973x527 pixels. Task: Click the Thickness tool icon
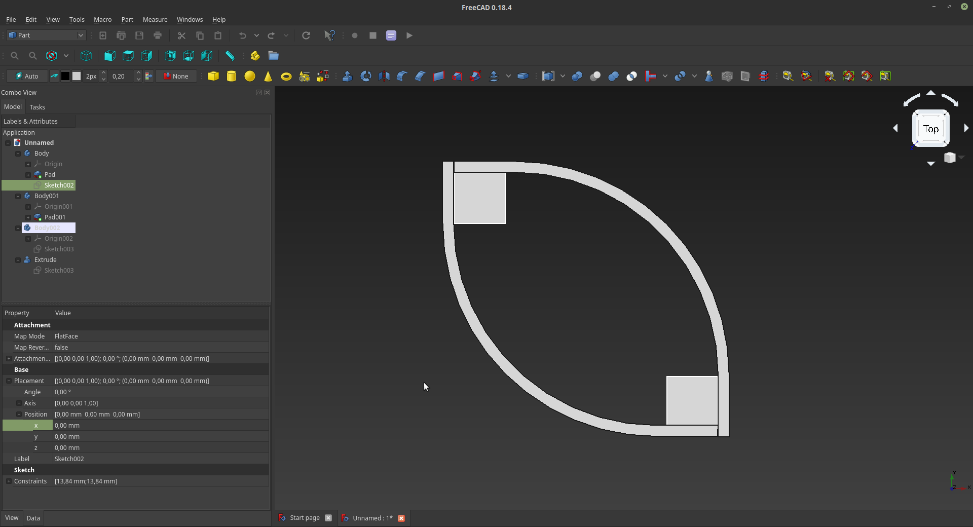(x=523, y=76)
